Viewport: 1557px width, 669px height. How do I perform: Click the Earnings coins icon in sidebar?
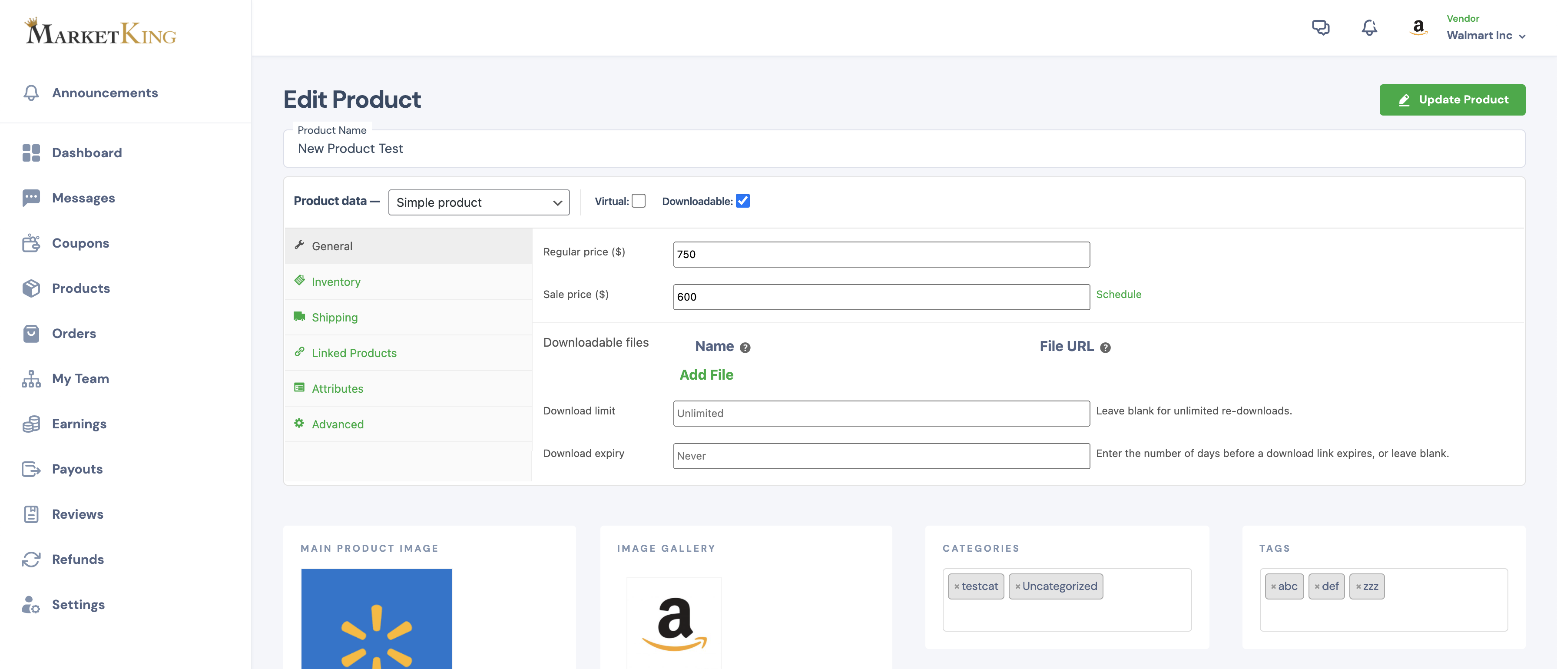[31, 424]
